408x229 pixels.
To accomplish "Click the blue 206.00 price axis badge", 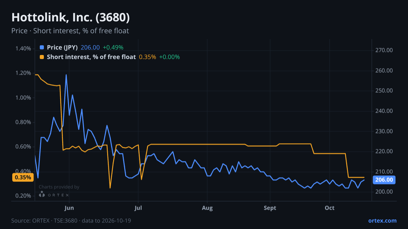I will 385,180.
